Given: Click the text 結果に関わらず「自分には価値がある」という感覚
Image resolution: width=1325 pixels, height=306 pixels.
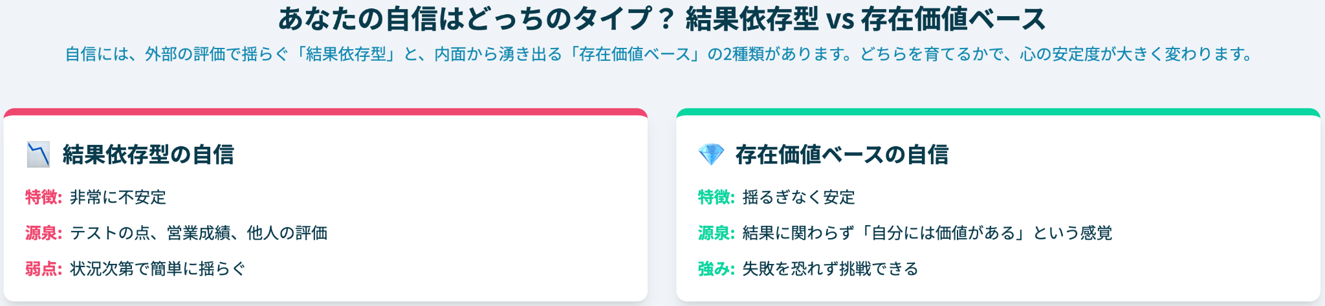Looking at the screenshot, I should coord(927,233).
